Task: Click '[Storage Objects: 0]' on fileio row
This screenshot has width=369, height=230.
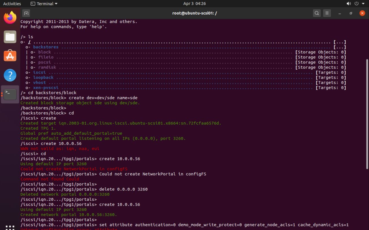Action: tap(321, 57)
